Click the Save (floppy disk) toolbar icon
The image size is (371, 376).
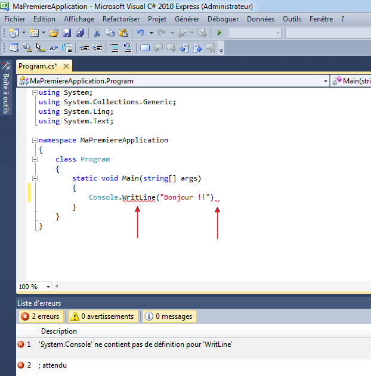click(67, 33)
